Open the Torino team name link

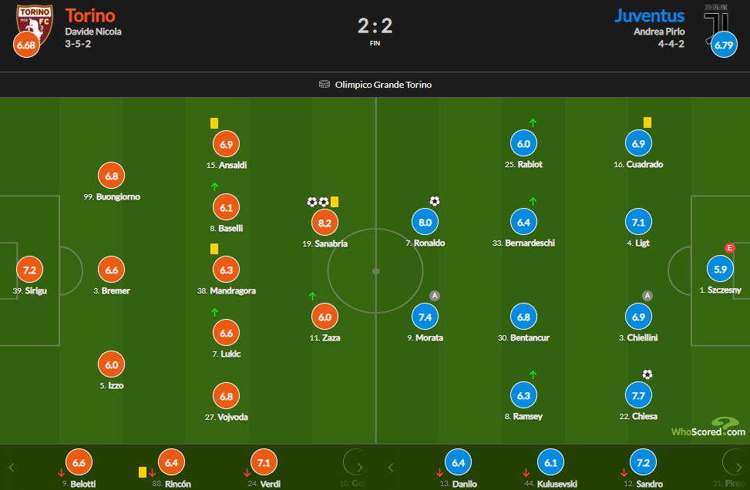pyautogui.click(x=90, y=15)
